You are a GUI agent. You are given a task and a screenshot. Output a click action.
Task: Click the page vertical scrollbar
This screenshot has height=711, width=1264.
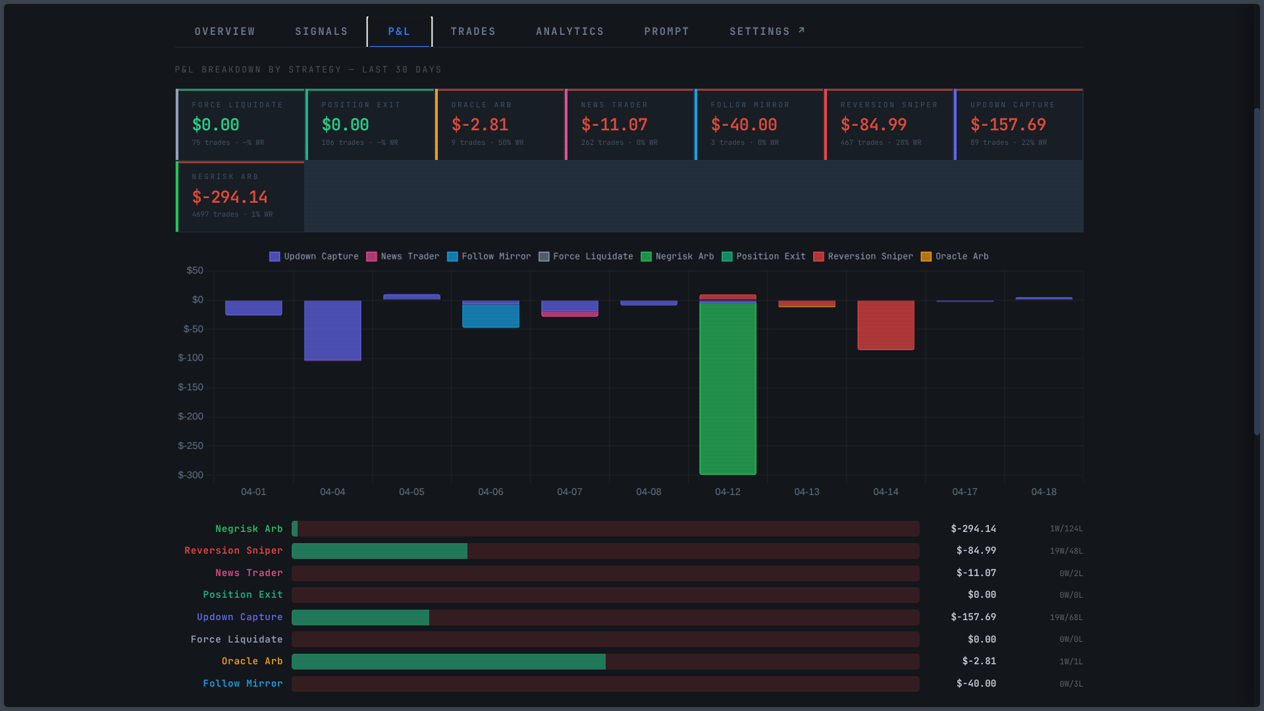[1256, 271]
